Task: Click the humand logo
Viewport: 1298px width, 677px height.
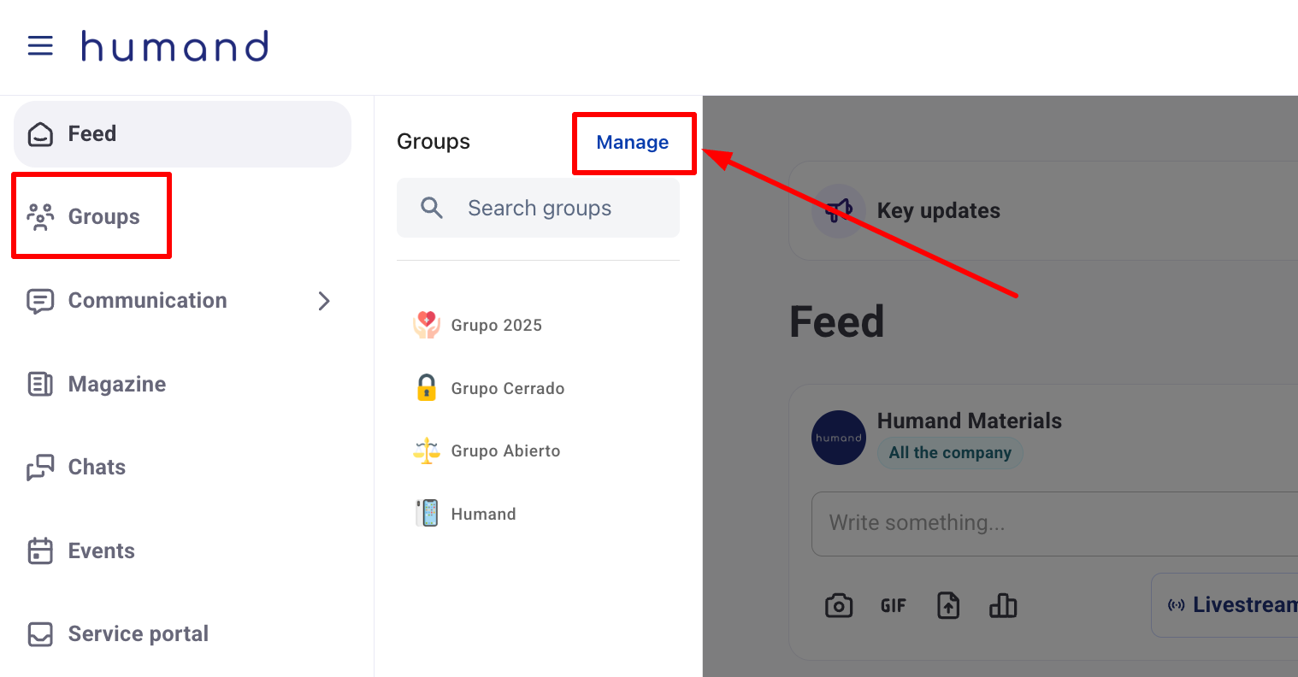Action: pyautogui.click(x=174, y=46)
